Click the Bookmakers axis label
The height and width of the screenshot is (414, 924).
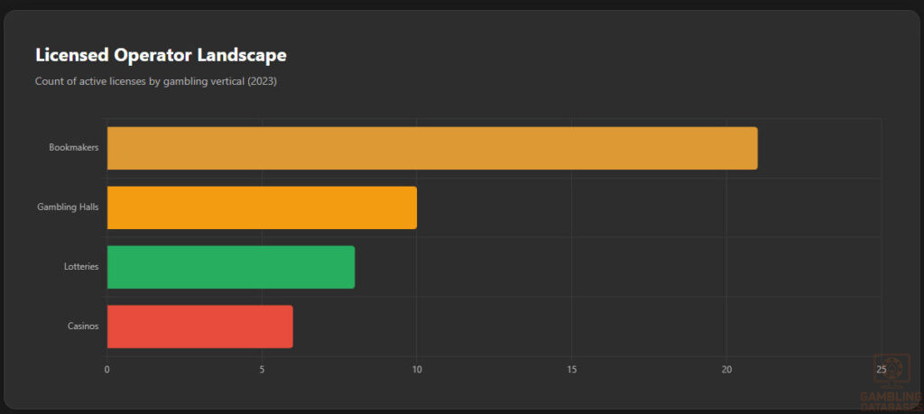point(74,148)
